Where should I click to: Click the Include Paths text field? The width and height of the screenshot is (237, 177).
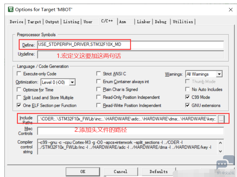click(x=127, y=119)
